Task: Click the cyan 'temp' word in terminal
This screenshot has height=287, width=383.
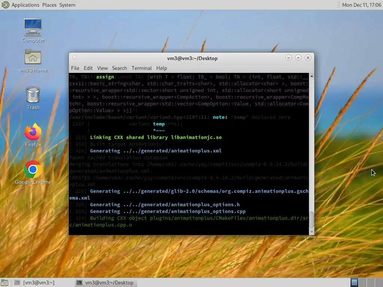Action: click(159, 124)
